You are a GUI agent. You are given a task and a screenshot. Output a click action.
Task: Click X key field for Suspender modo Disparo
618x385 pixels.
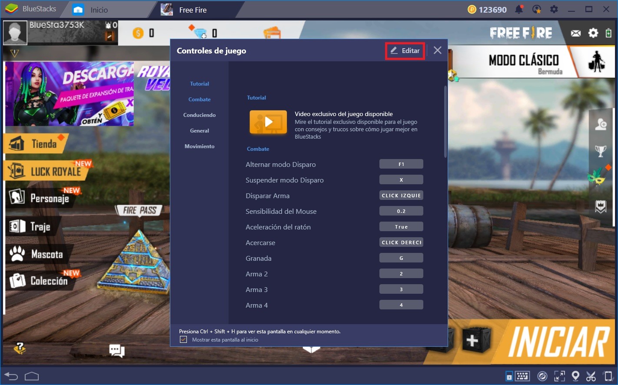click(x=401, y=179)
